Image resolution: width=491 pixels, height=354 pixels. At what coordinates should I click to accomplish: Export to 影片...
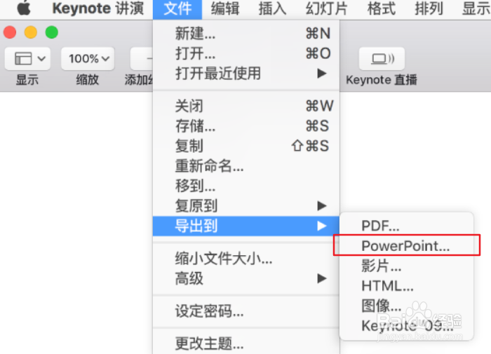pyautogui.click(x=406, y=266)
